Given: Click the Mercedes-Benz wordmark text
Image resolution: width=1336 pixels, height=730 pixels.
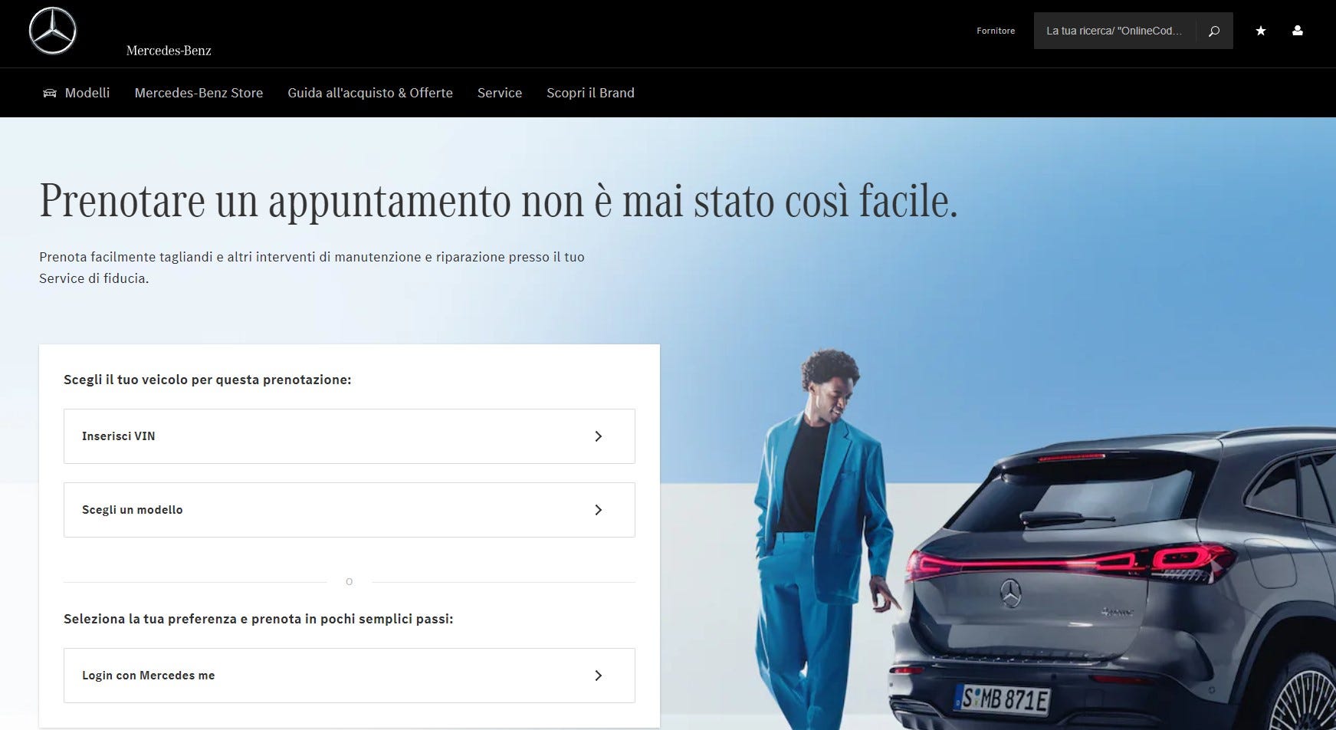Looking at the screenshot, I should point(169,51).
